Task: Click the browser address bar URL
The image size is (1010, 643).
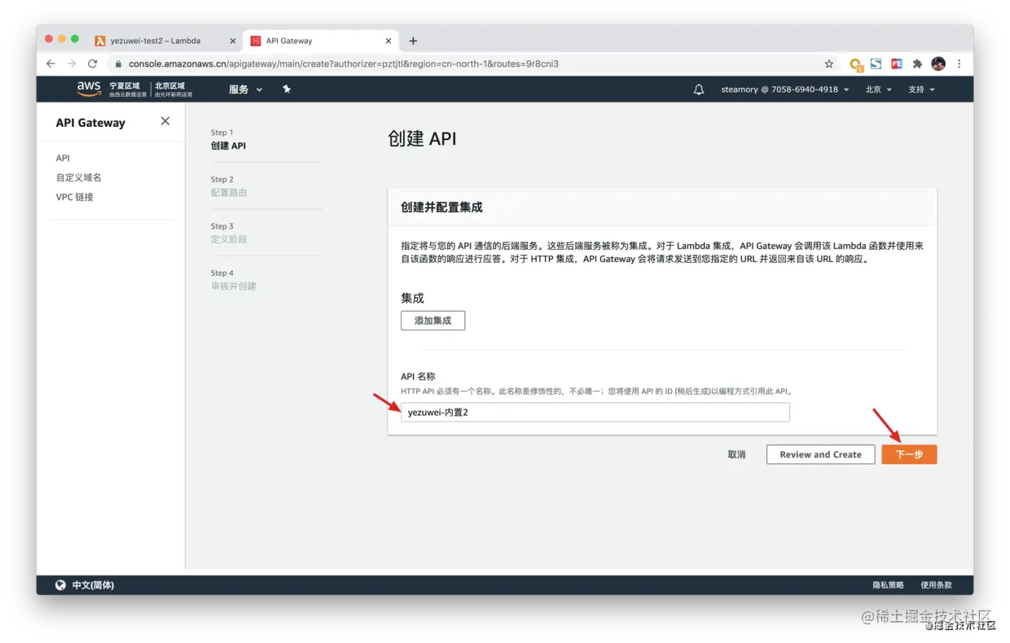Action: point(344,63)
